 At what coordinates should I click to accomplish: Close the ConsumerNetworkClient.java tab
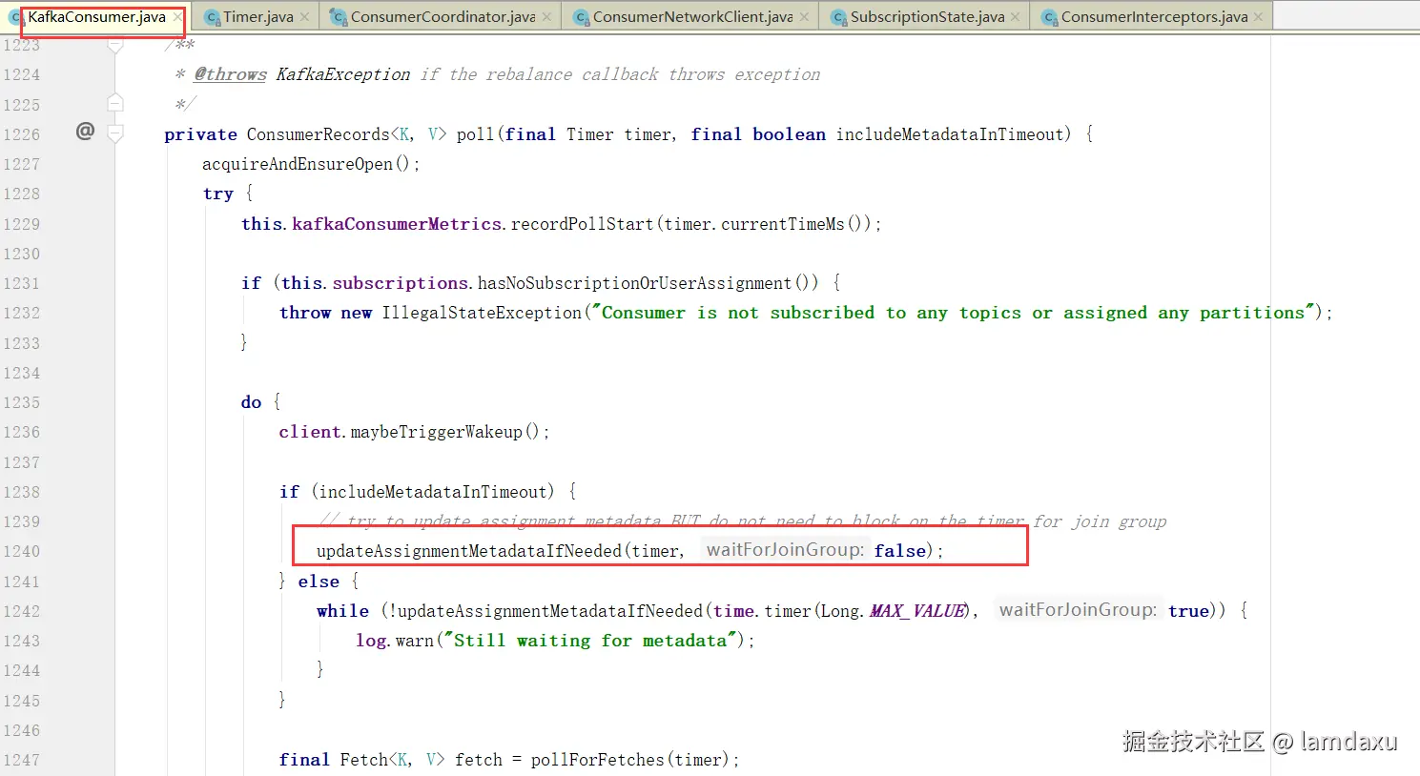click(804, 17)
